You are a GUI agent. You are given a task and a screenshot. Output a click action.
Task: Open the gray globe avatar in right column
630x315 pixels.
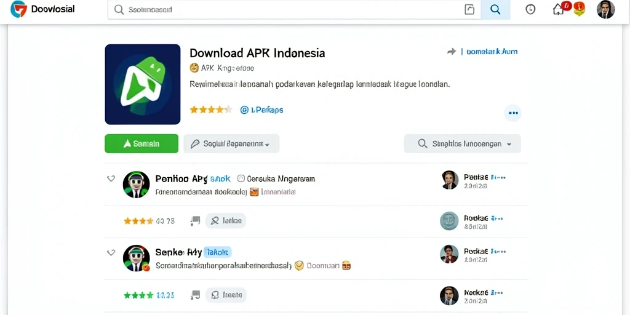pos(449,221)
